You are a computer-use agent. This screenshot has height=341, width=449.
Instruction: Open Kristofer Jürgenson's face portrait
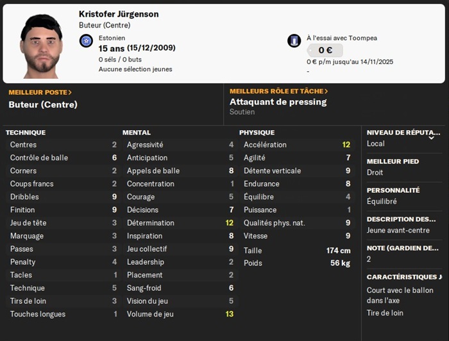(42, 46)
